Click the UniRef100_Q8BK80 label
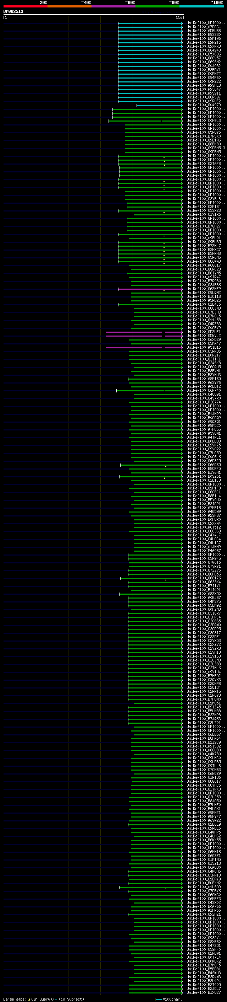 tap(203, 144)
